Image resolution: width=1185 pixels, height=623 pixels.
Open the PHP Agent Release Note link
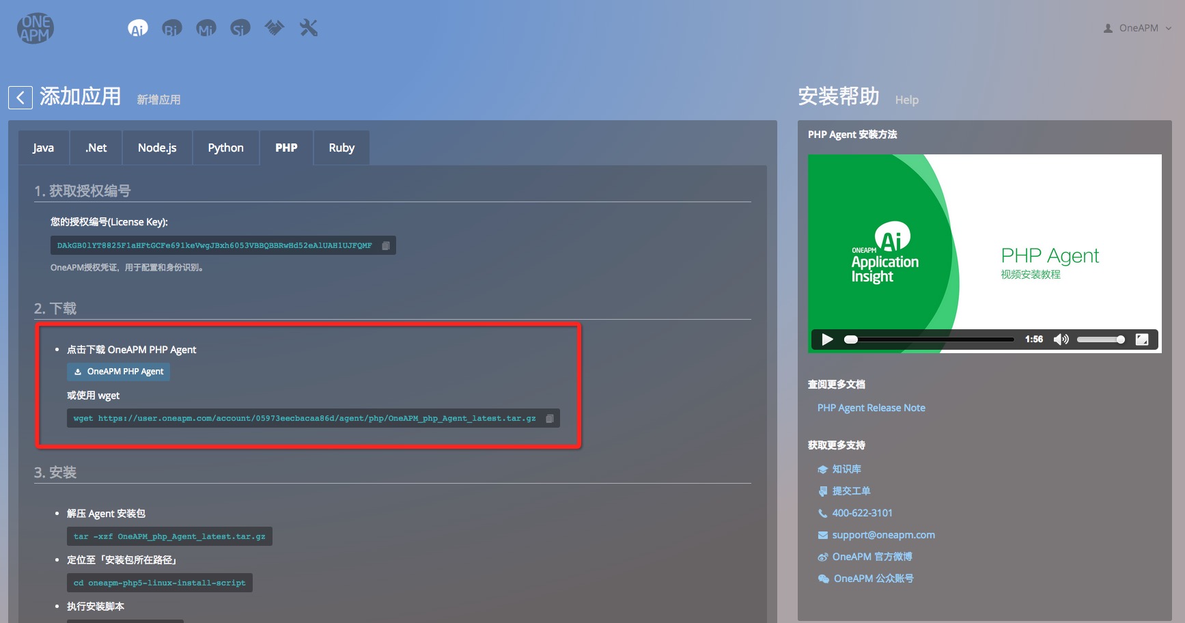pos(872,408)
